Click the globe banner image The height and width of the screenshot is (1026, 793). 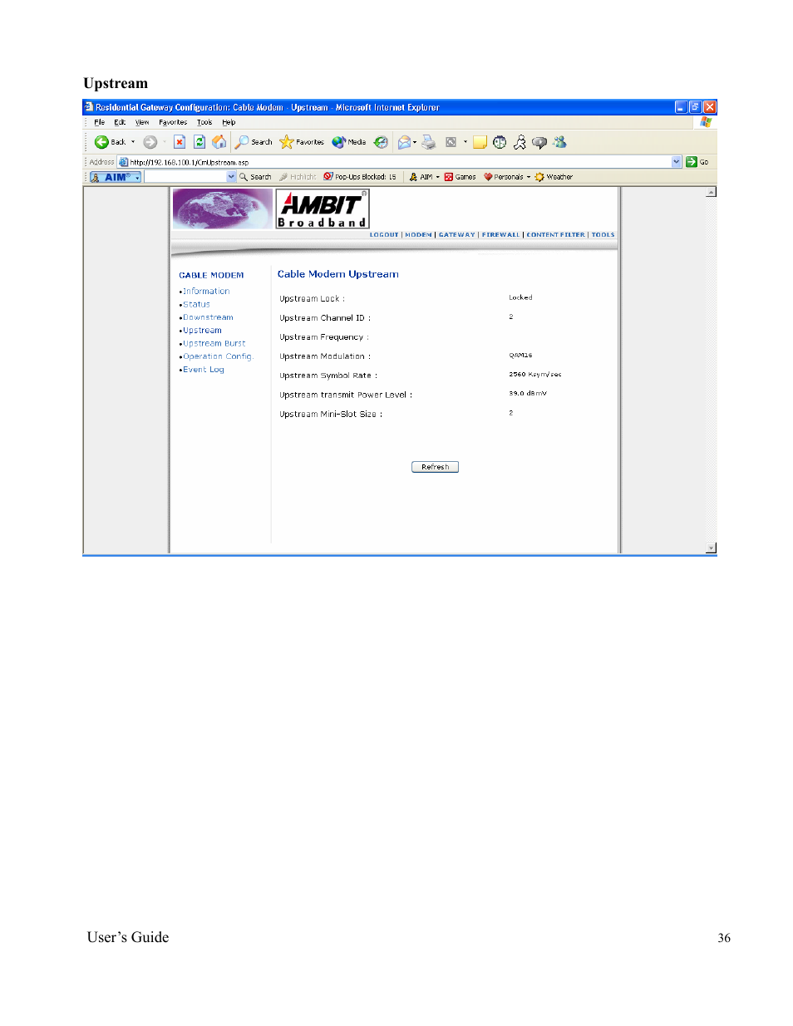[x=223, y=209]
